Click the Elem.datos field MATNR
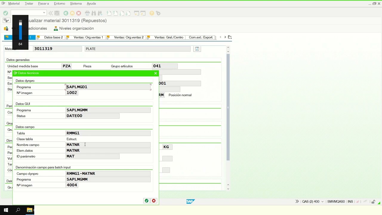Viewport: 382px width, 215px height. click(108, 150)
